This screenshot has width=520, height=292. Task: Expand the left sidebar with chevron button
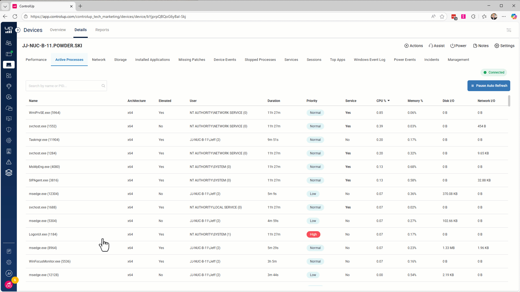tap(18, 30)
